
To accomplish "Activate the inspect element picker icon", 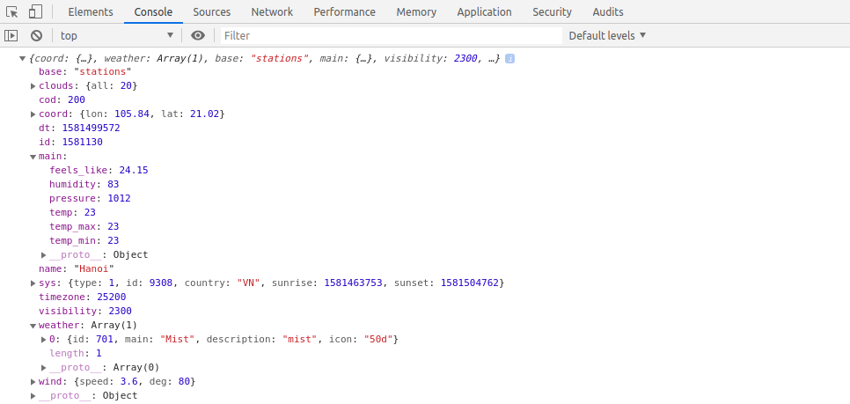I will pyautogui.click(x=11, y=12).
